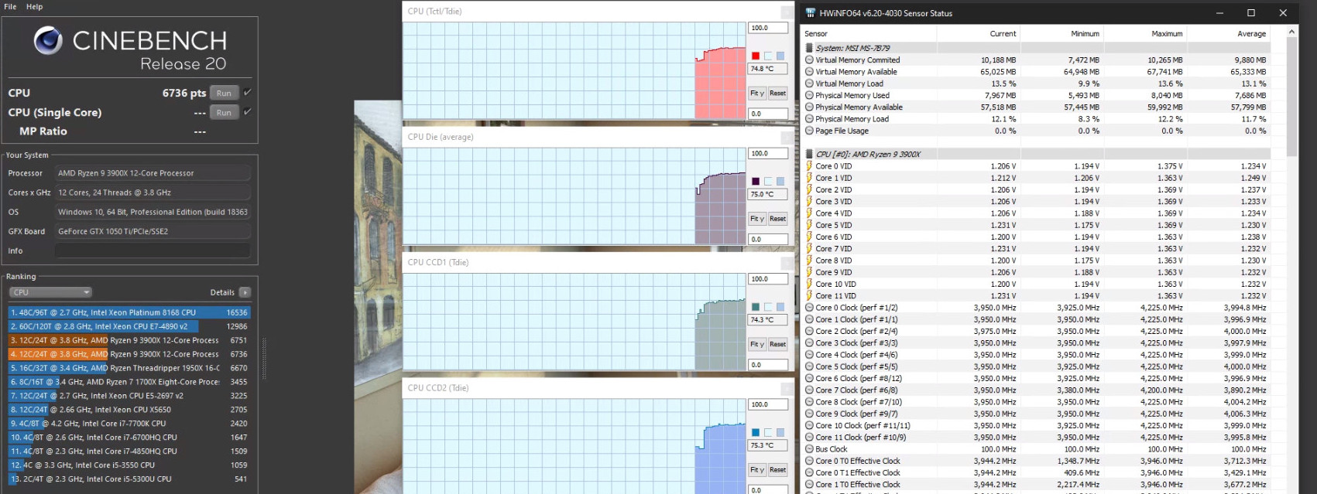
Task: Pick the blue swatch on CPU CCD2 graph
Action: point(756,432)
